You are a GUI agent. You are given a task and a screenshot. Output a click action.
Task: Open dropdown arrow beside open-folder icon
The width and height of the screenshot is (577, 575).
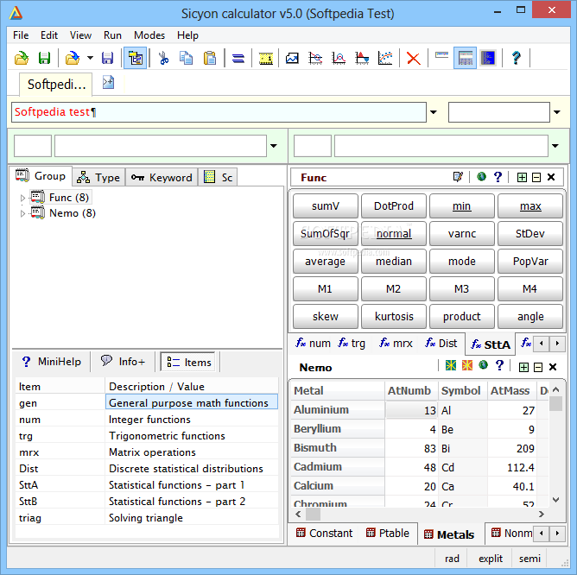(x=90, y=58)
